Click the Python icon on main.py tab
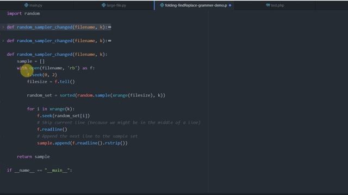The height and width of the screenshot is (195, 348). [27, 5]
